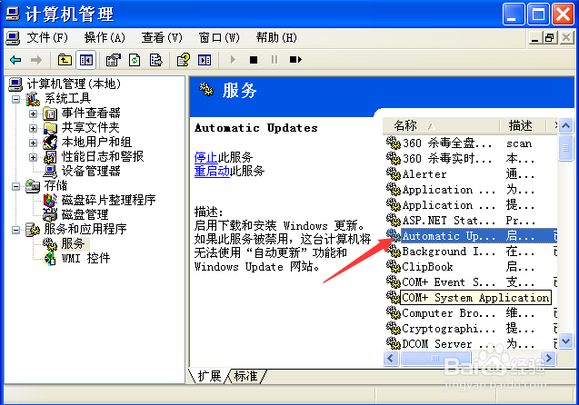Screen dimensions: 579x405
Task: Open the 操作(A) menu
Action: coord(105,37)
